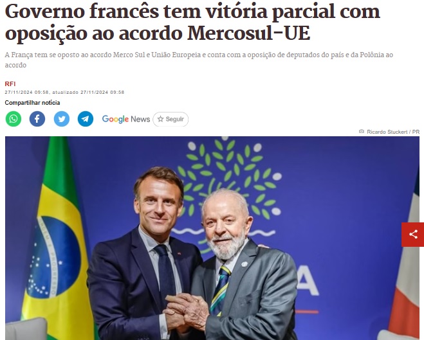Click the Mercosul-UE article headline
Viewport: 424px width, 340px height.
[x=192, y=22]
